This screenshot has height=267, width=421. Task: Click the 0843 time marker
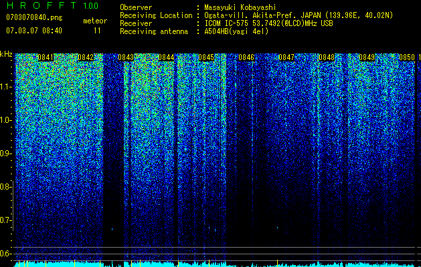pos(126,57)
